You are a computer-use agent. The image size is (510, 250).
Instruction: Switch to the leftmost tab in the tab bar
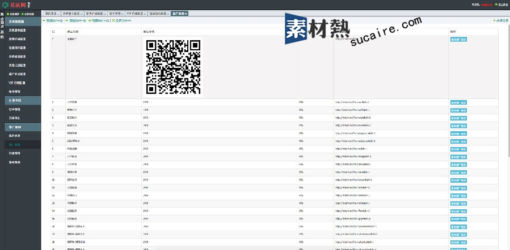click(x=52, y=14)
